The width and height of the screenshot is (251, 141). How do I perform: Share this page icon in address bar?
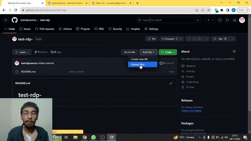coord(202,10)
